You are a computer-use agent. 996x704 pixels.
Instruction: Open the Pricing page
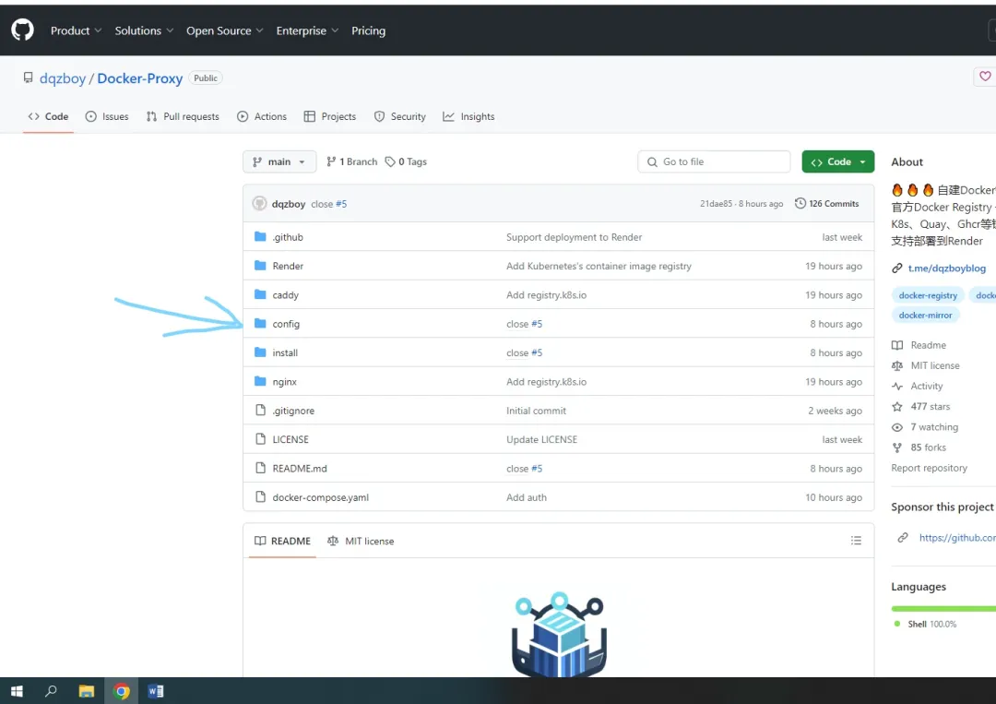pos(368,30)
